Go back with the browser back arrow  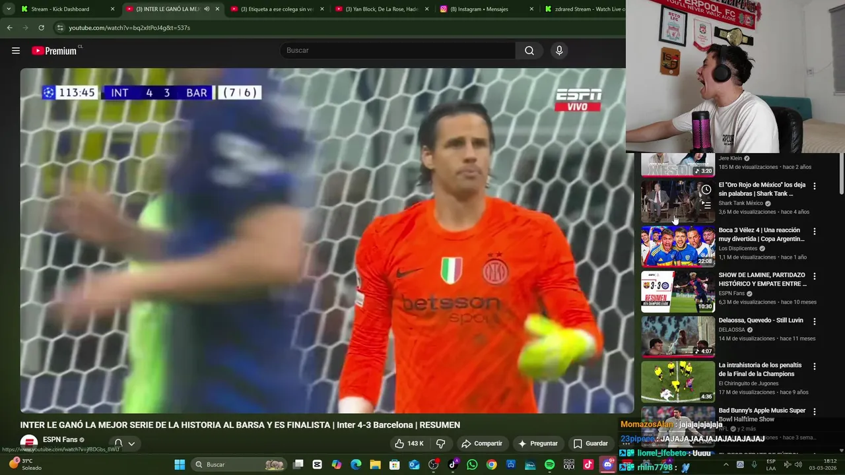pyautogui.click(x=9, y=28)
